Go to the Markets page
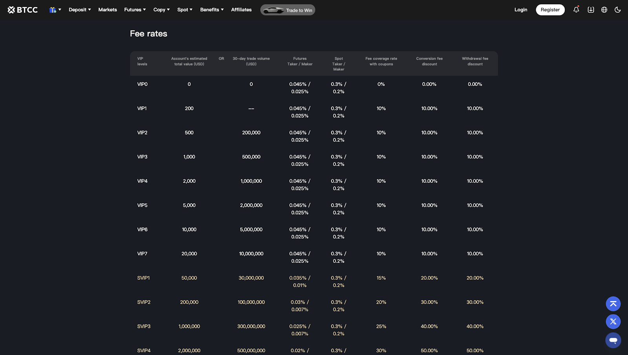This screenshot has width=628, height=355. [x=108, y=10]
